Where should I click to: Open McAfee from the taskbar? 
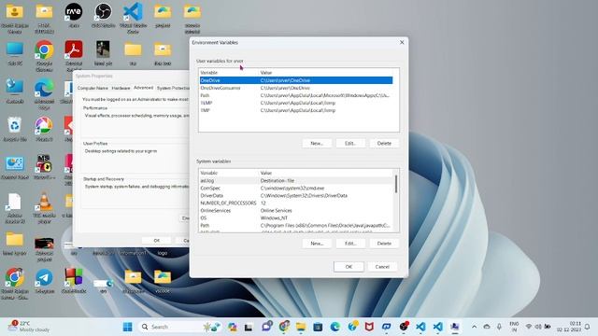369,327
